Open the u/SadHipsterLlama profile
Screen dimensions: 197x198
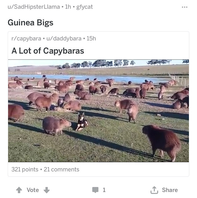click(x=34, y=7)
